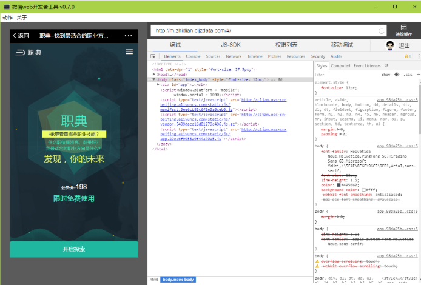Screen dimensions: 421x285
Task: Open the hamburger menu on the 职典 page
Action: (129, 52)
